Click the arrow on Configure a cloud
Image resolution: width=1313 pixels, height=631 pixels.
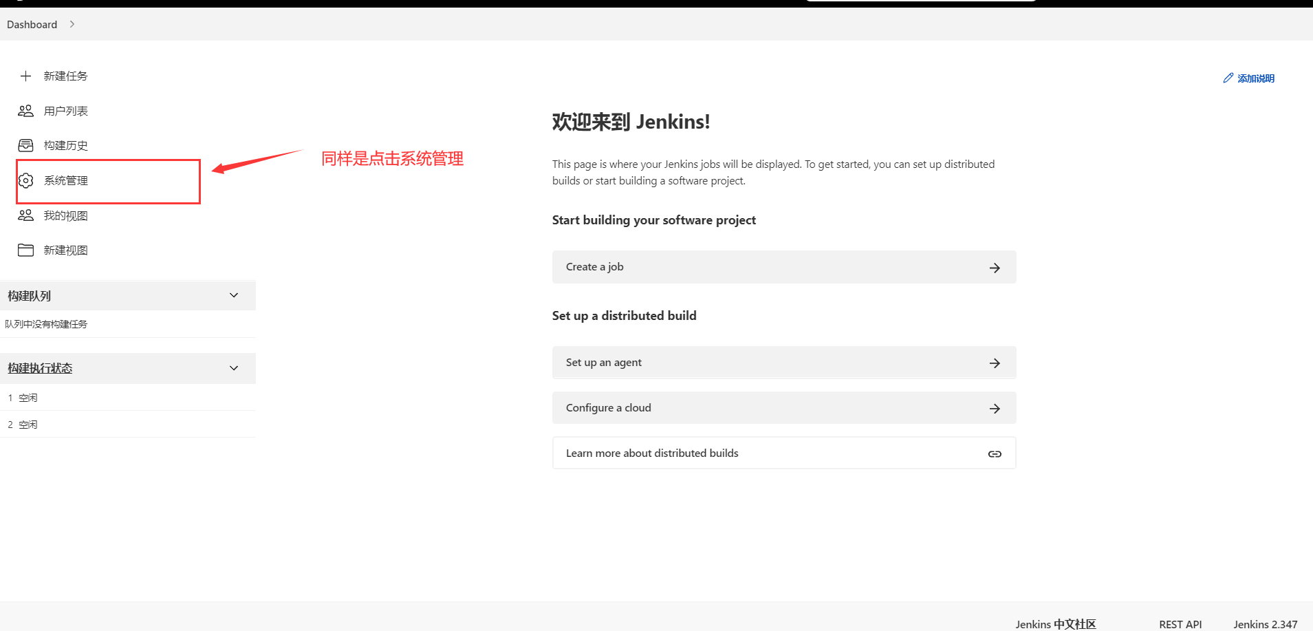[995, 409]
